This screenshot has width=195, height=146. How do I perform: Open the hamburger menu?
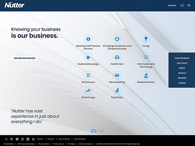(182, 6)
